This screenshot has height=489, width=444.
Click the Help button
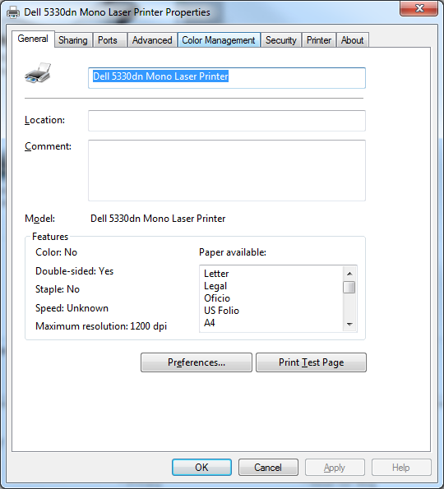coord(401,467)
